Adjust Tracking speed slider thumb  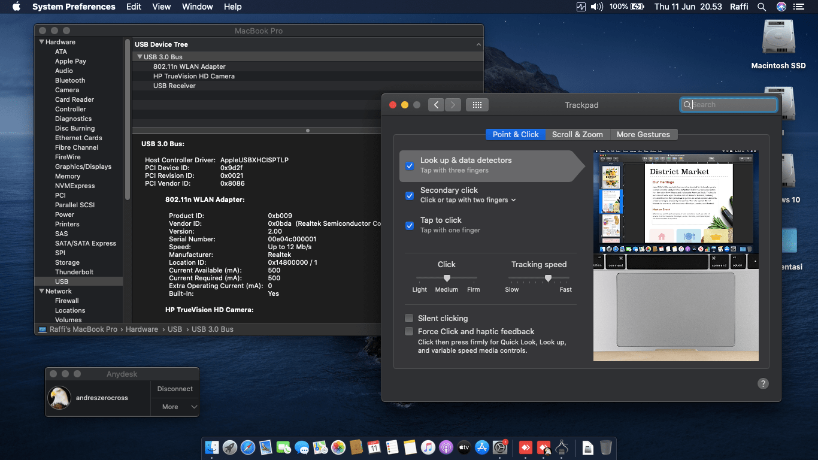coord(548,278)
